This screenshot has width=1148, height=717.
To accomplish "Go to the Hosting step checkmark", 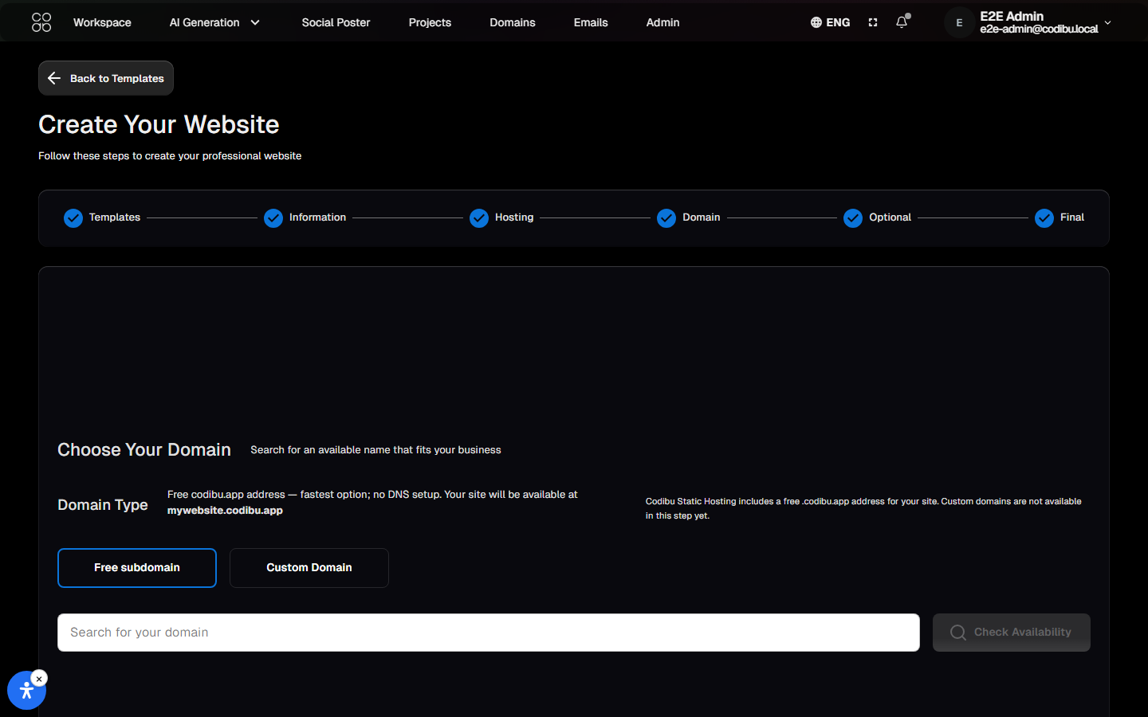I will point(479,217).
